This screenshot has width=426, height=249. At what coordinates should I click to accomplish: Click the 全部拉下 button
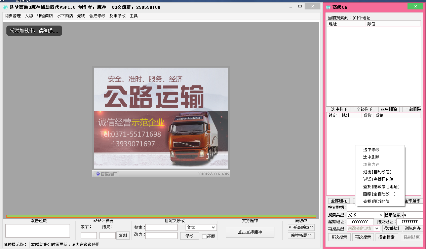364,109
